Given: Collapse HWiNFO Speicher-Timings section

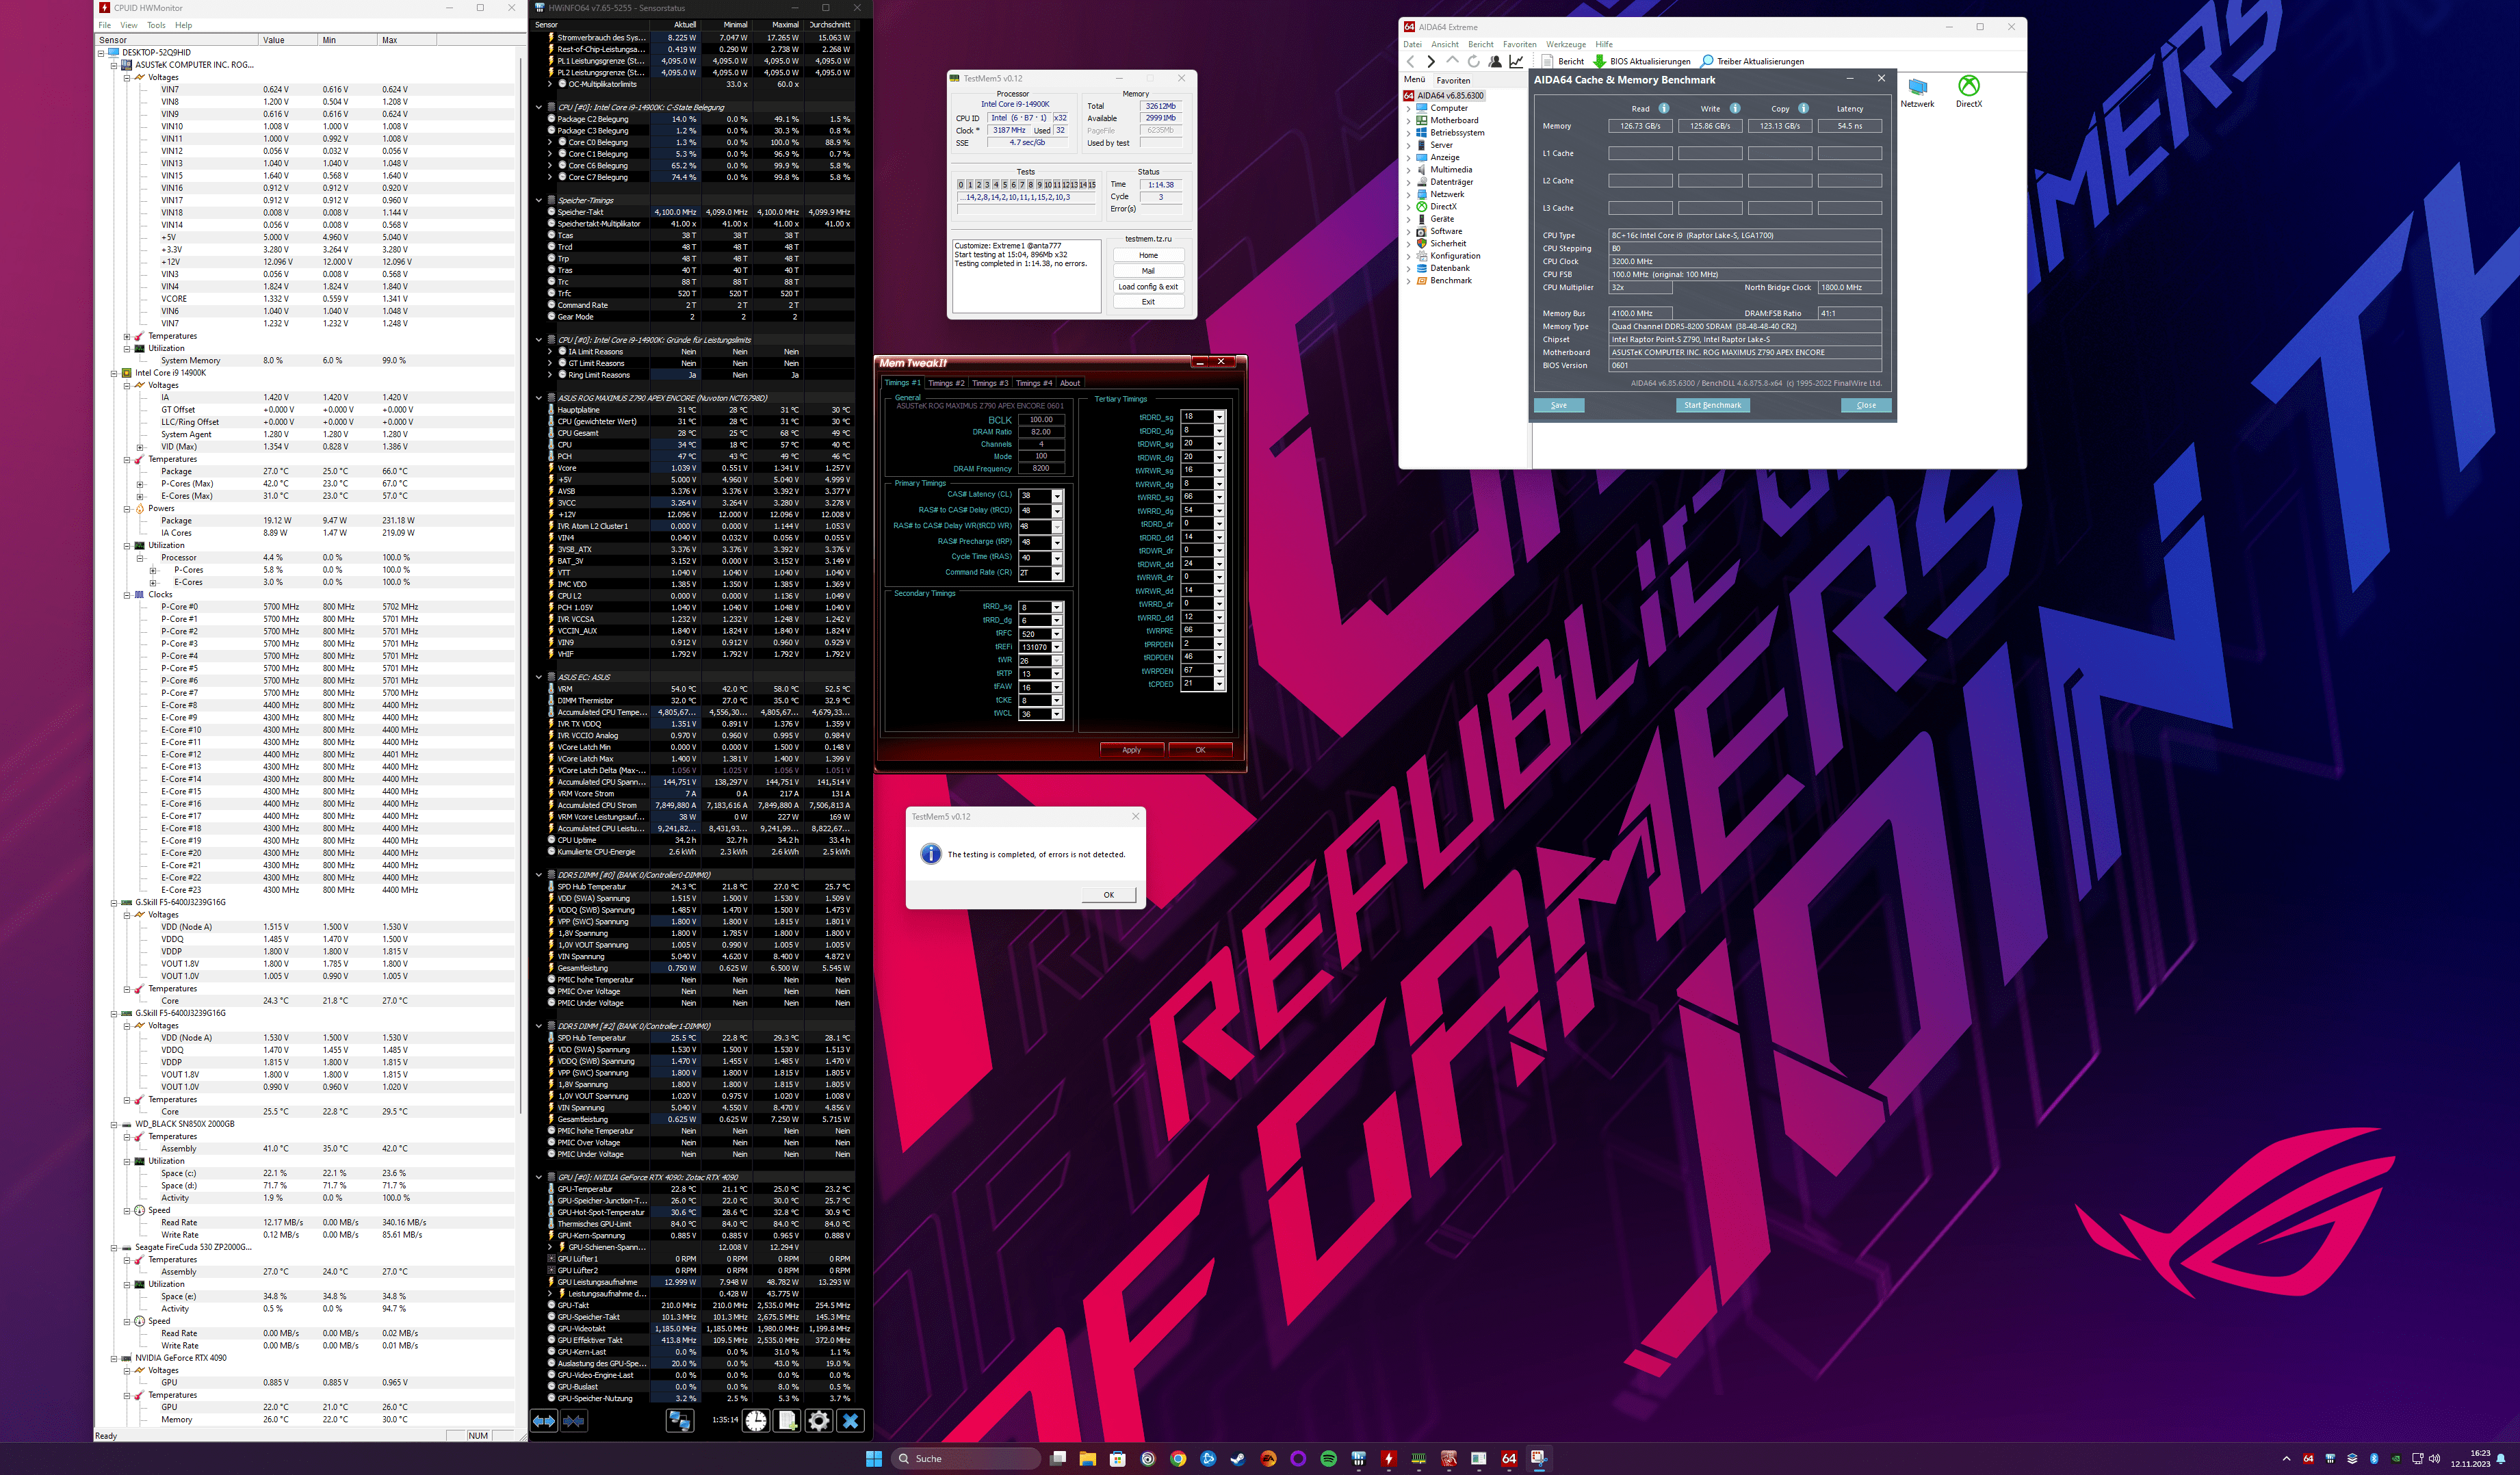Looking at the screenshot, I should pyautogui.click(x=539, y=200).
